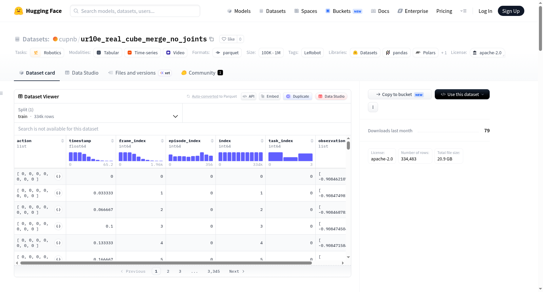Go to Models in the navigation

(239, 11)
